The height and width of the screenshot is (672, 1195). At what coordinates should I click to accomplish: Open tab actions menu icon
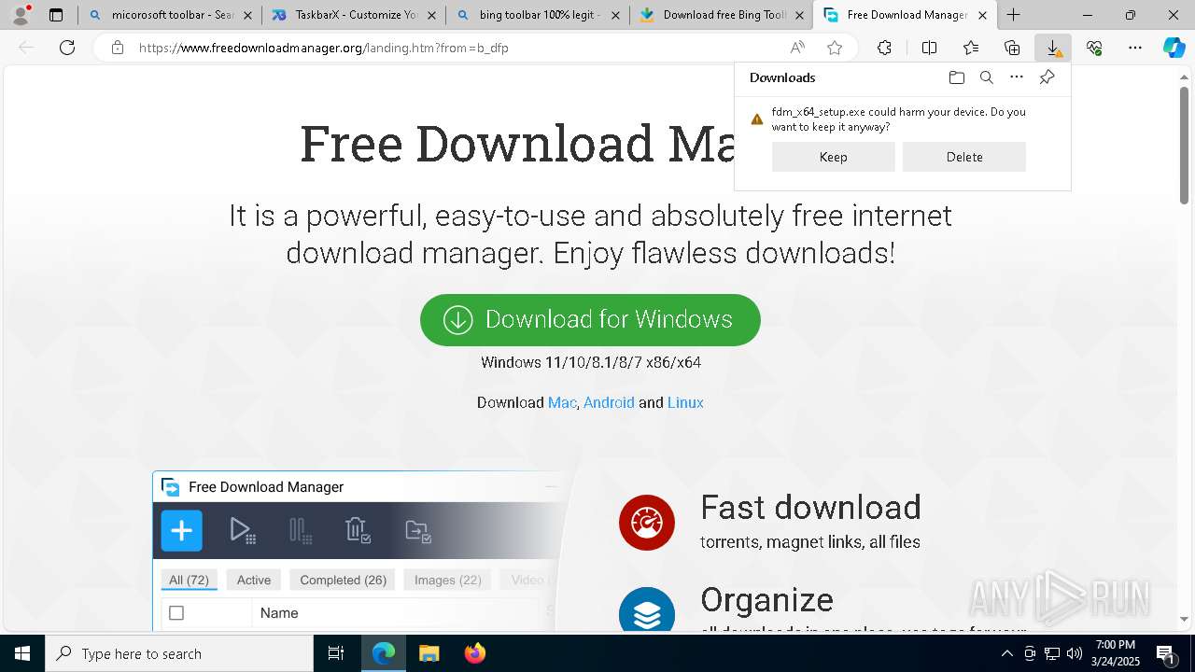[56, 15]
